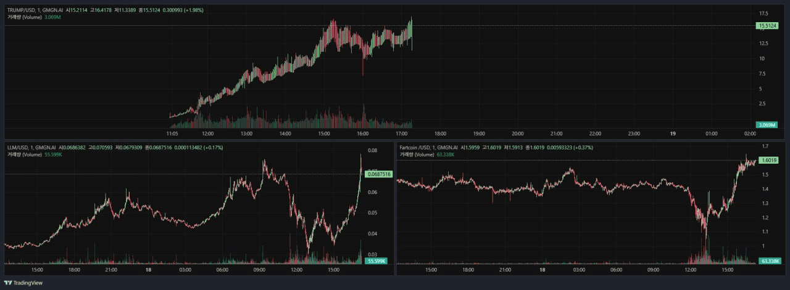Screen dimensions: 790x290
Task: Click 06:00 on the Fartcoin time axis
Action: click(617, 270)
